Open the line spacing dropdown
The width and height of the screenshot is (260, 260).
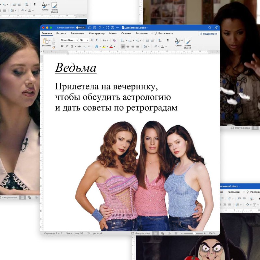point(147,46)
